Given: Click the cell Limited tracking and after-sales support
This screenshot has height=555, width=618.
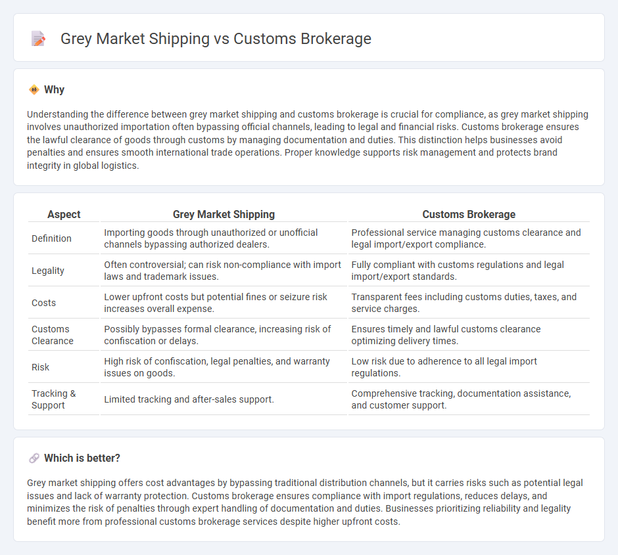Looking at the screenshot, I should tap(224, 399).
